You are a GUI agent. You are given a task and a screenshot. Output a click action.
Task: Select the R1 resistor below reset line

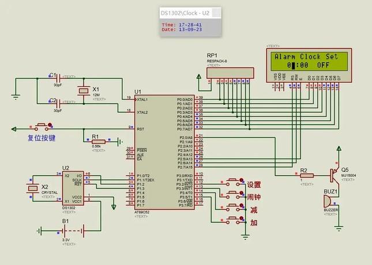click(x=99, y=141)
